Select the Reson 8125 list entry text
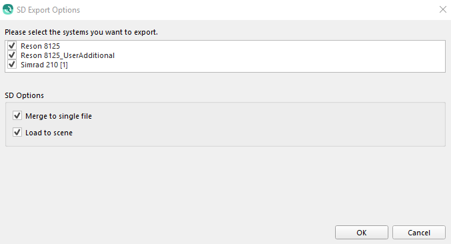Screen dimensions: 451x244 [x=40, y=46]
